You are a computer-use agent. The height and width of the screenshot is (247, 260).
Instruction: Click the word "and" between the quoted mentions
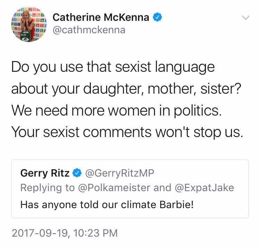163,188
